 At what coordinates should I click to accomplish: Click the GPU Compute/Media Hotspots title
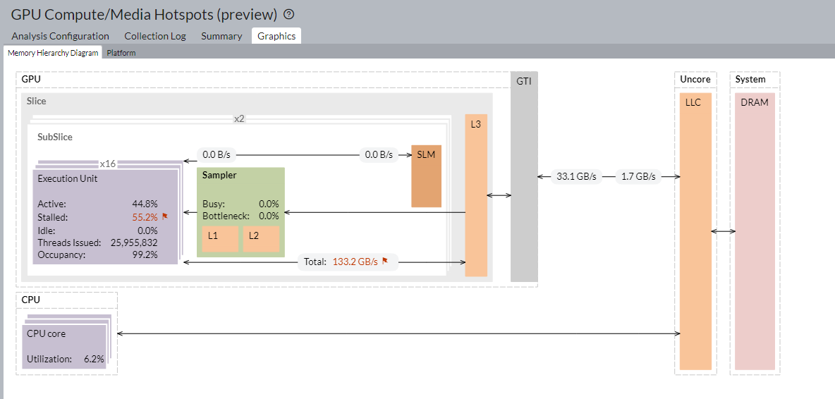145,14
